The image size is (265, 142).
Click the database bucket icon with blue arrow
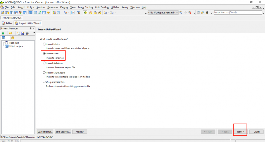(x=95, y=12)
